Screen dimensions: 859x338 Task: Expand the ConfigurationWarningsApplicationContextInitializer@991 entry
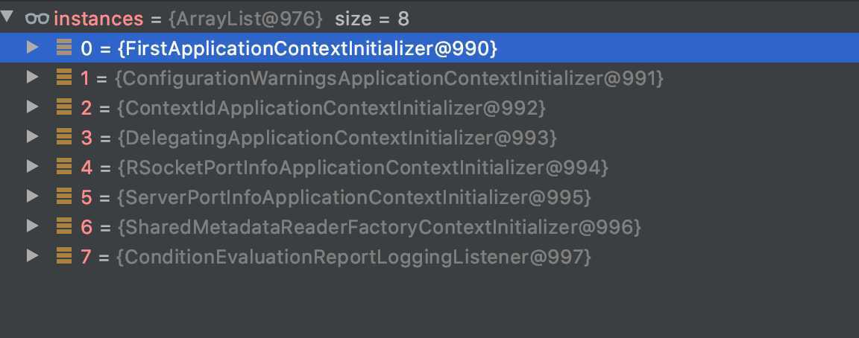click(x=33, y=77)
